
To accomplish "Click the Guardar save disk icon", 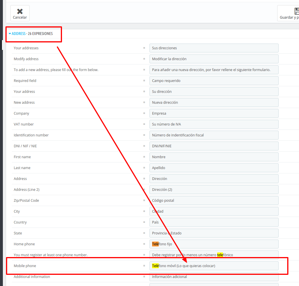I will tap(297, 11).
